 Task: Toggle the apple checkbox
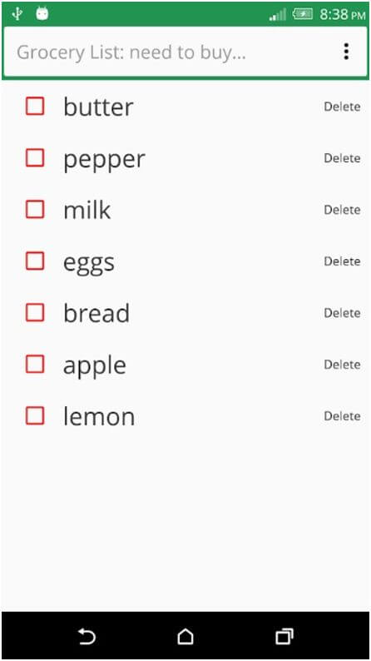pos(35,364)
